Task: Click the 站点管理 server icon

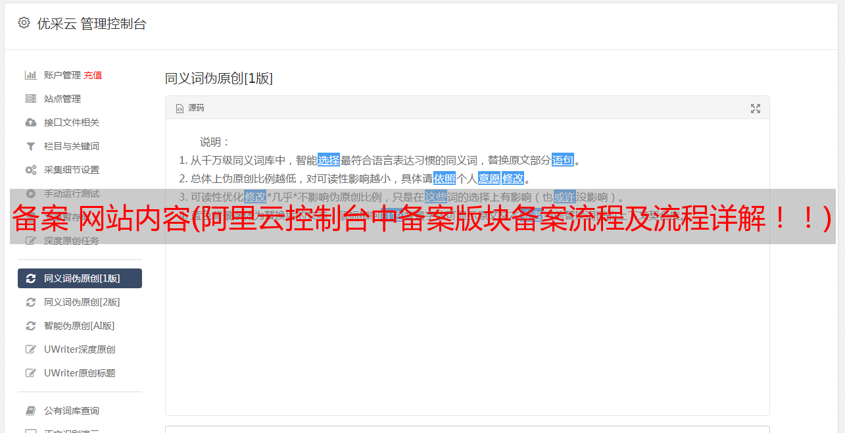Action: pyautogui.click(x=30, y=99)
